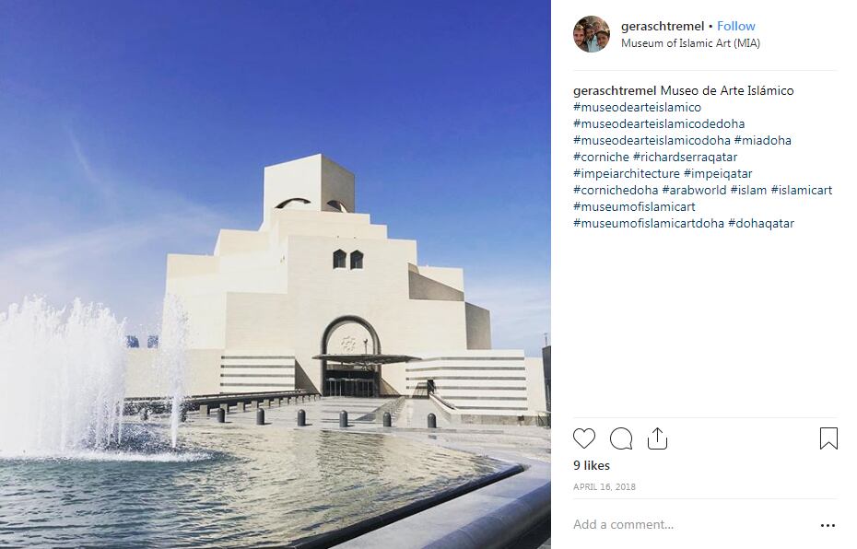The image size is (857, 549).
Task: Open the geraschtremel profile picture
Action: 592,34
